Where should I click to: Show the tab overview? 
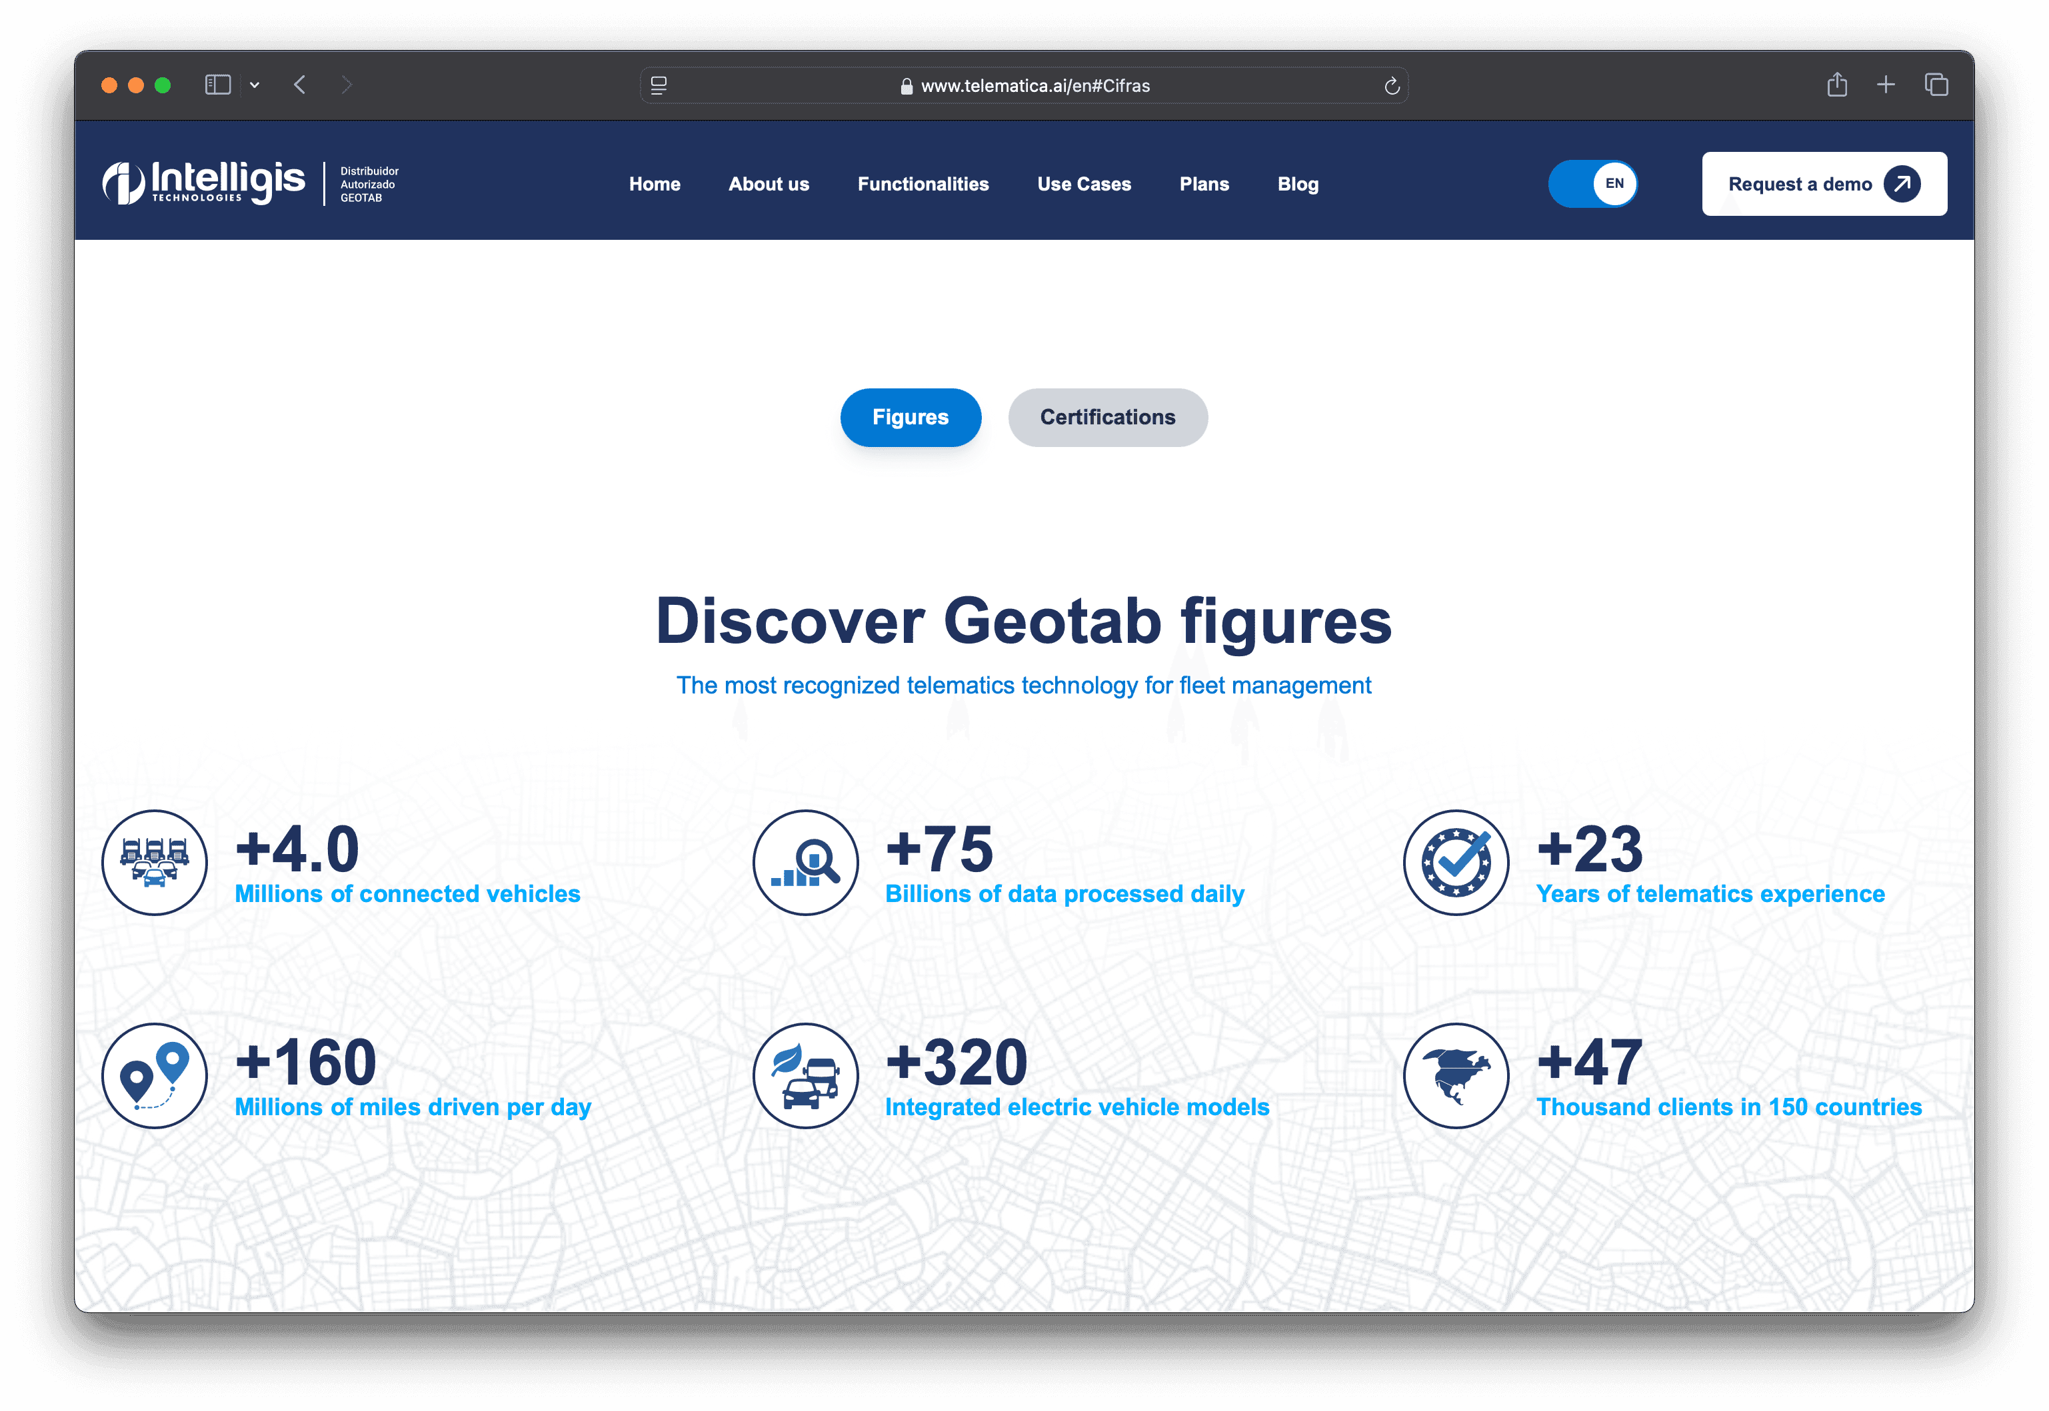coord(1936,85)
